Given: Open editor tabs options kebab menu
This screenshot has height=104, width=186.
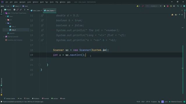Looking at the screenshot, I should 182,10.
